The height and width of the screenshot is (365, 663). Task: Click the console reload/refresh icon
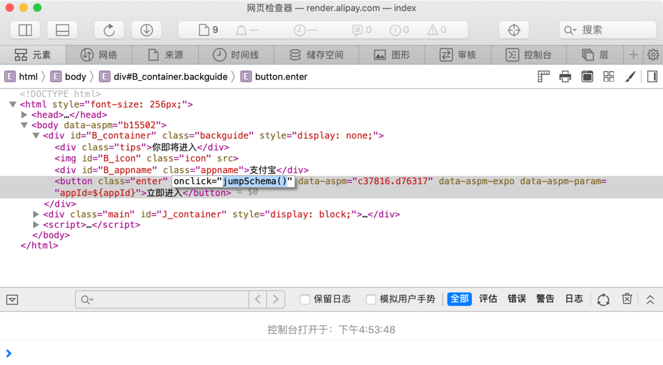(603, 299)
